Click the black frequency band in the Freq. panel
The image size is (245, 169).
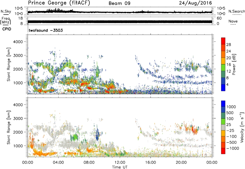120,22
